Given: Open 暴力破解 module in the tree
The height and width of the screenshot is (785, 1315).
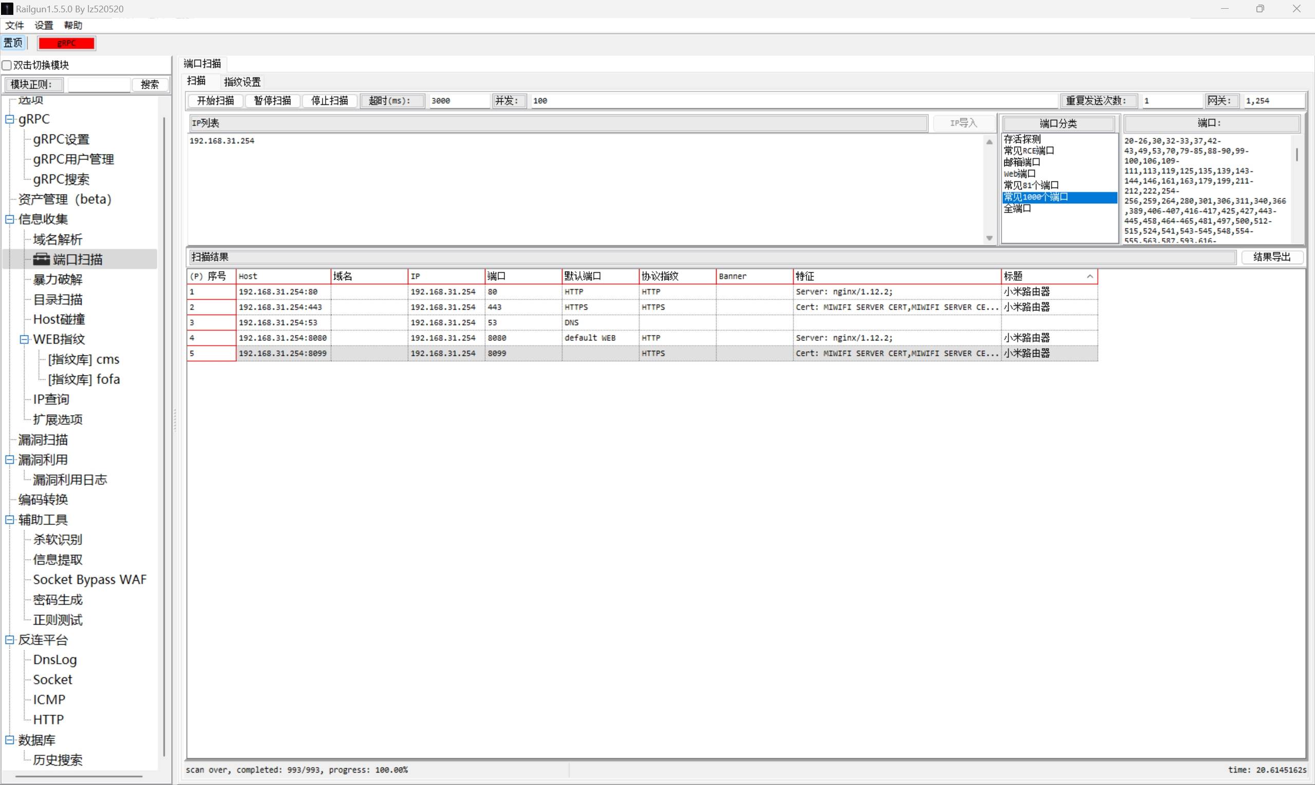Looking at the screenshot, I should [58, 279].
